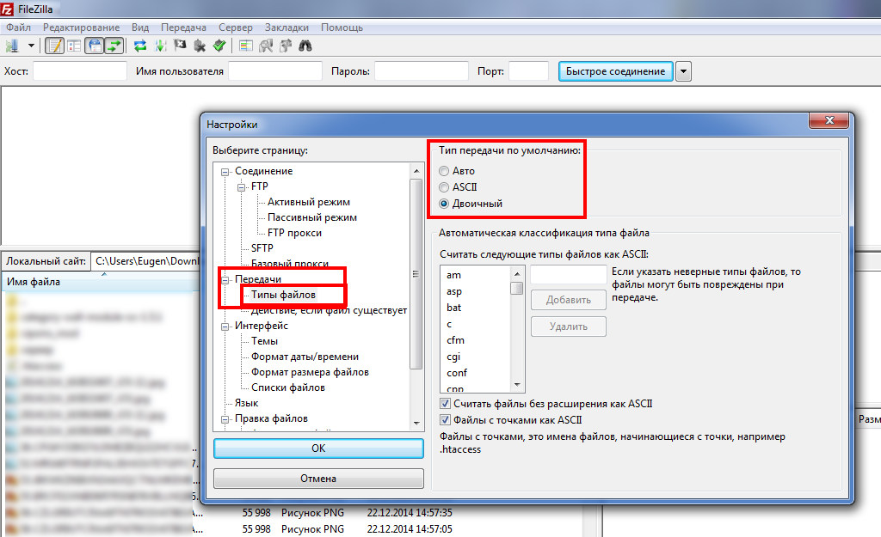
Task: Open the Вид menu
Action: point(140,27)
